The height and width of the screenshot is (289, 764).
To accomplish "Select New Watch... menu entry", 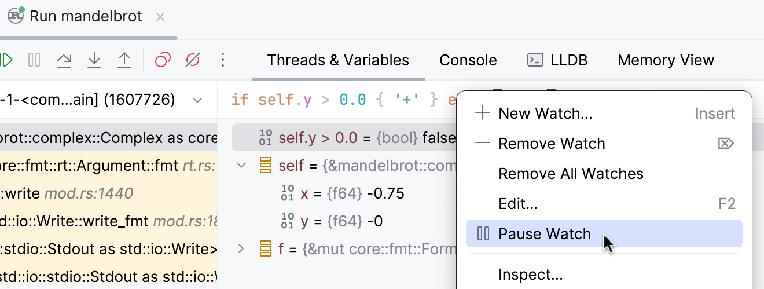I will [545, 114].
